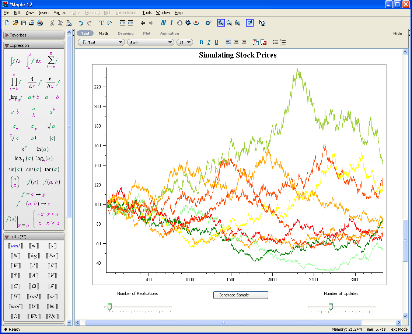Insert the definite integral template

34,61
